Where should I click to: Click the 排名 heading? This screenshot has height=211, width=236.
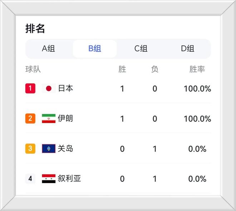click(35, 29)
